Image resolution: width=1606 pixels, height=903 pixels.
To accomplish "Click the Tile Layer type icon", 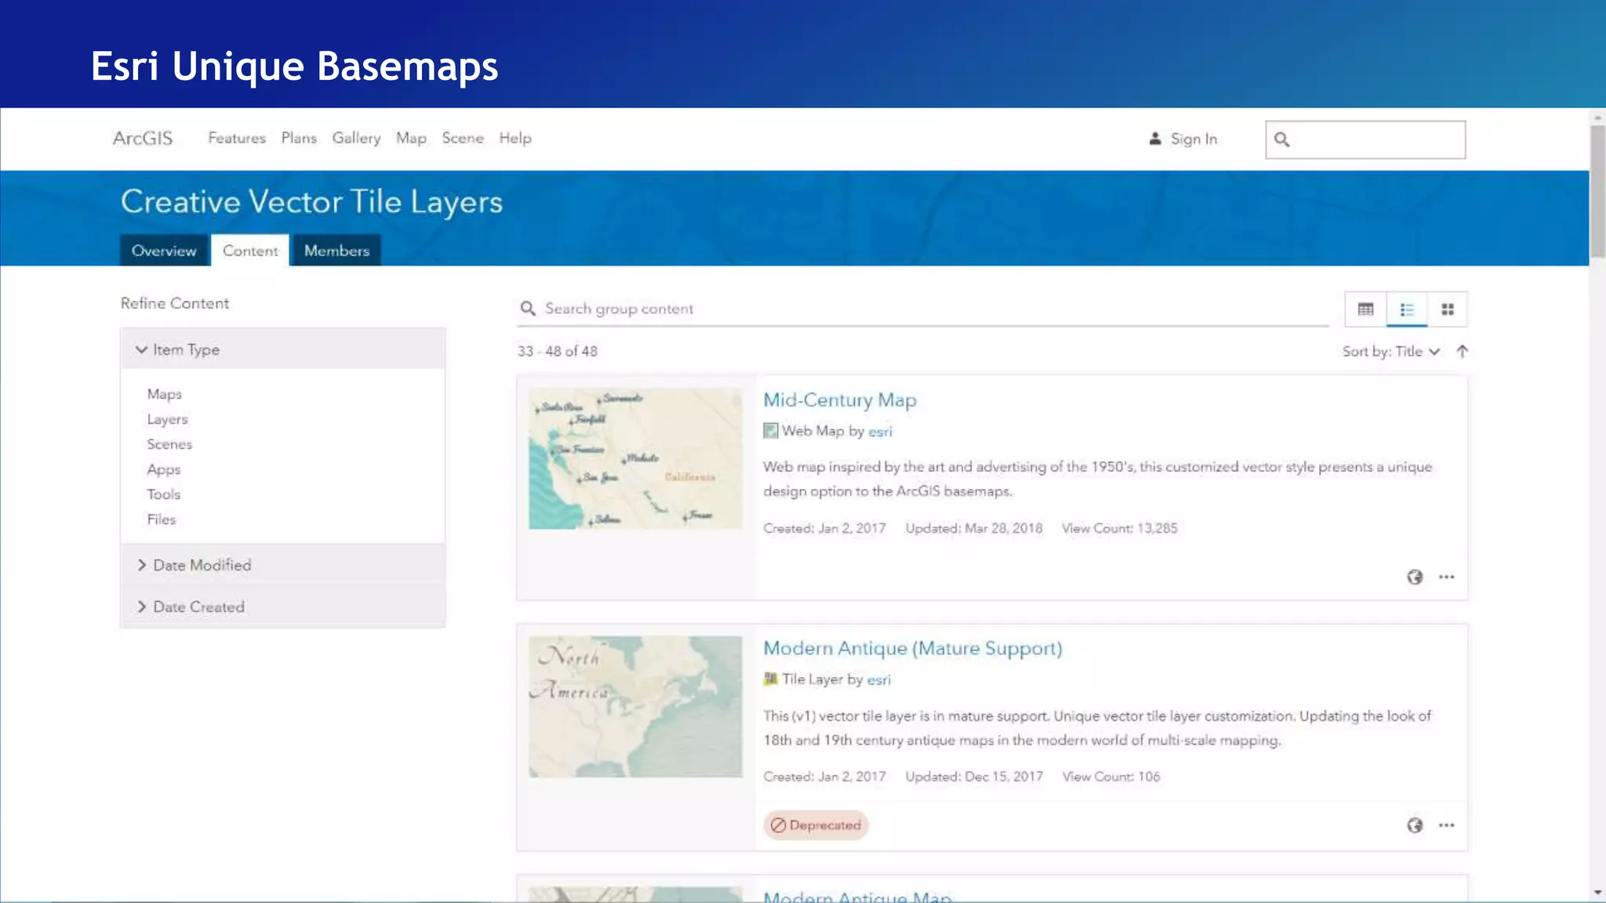I will (770, 679).
